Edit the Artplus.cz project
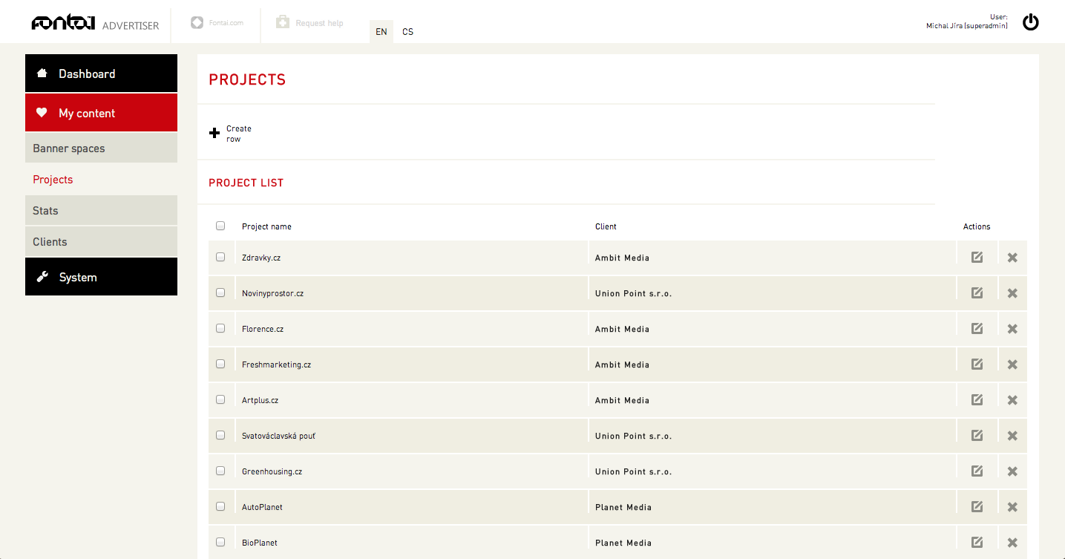 click(x=977, y=400)
